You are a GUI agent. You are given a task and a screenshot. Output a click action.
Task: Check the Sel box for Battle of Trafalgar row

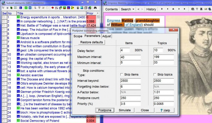(x=3, y=25)
